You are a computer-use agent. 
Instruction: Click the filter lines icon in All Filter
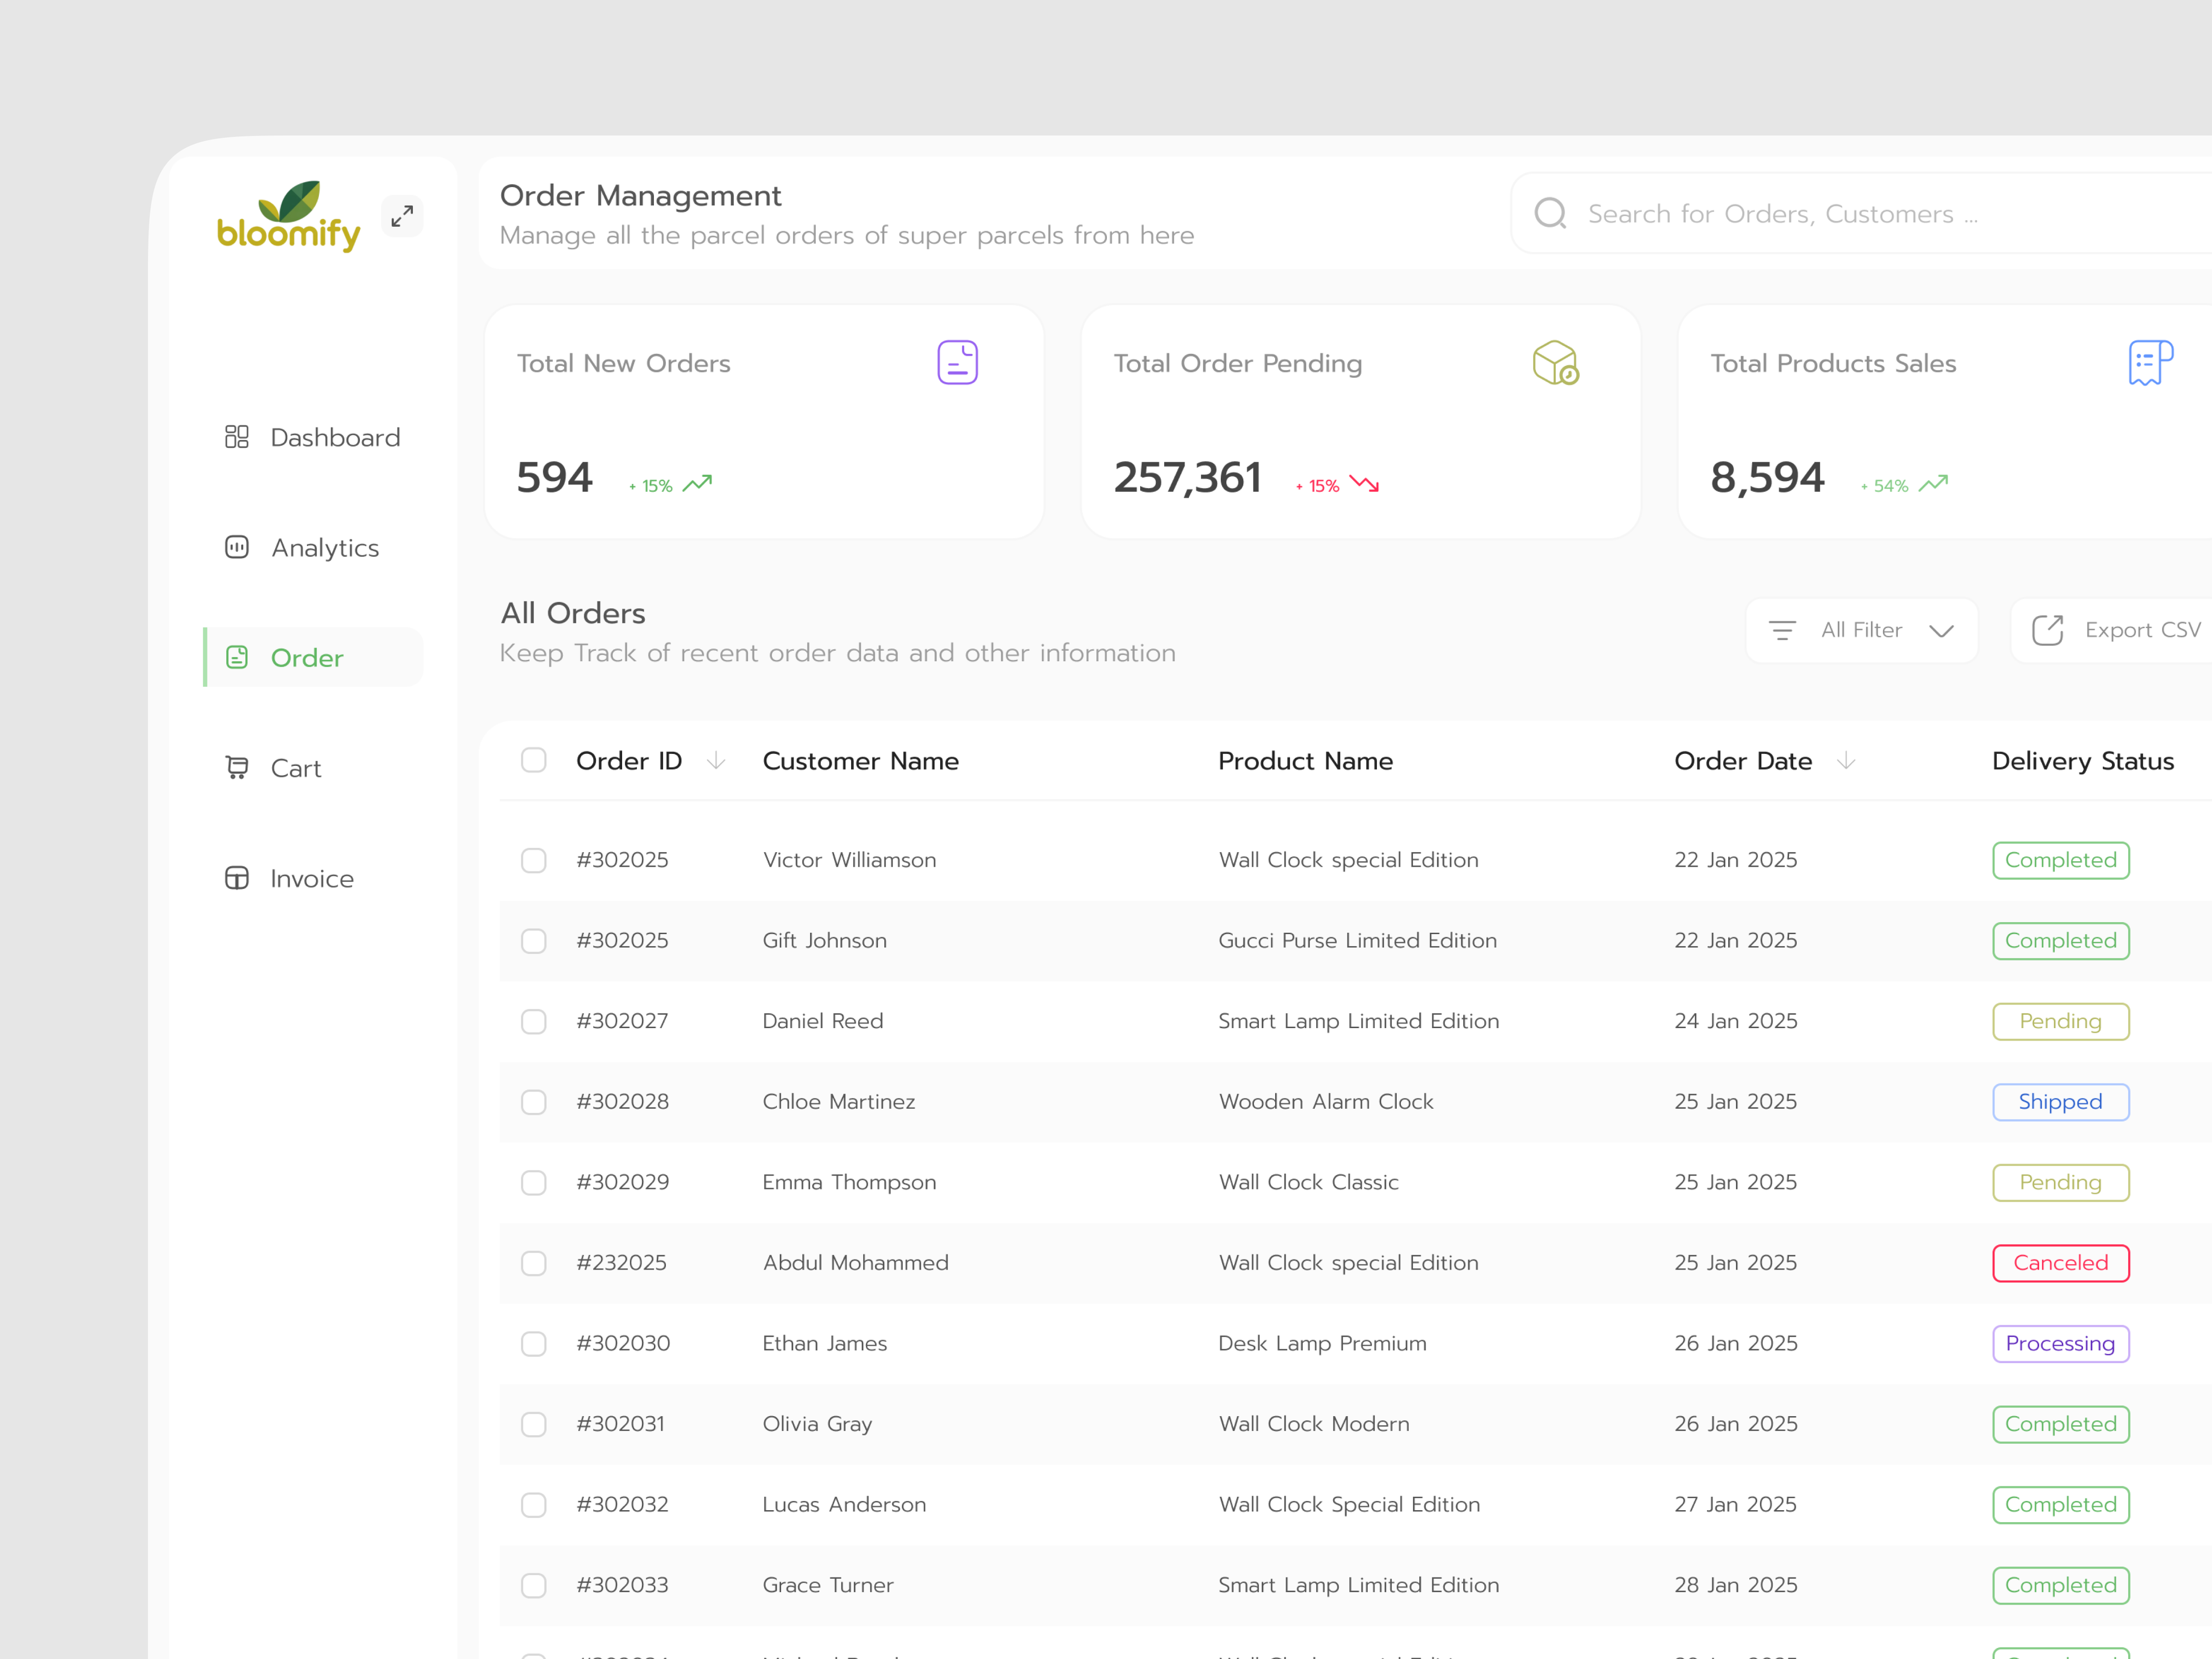click(1782, 630)
